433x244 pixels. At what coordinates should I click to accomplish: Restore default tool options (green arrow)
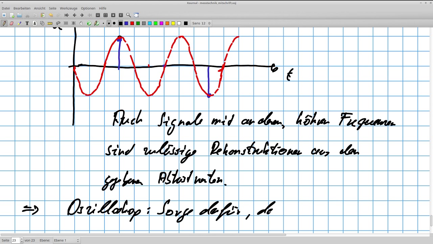click(x=89, y=23)
